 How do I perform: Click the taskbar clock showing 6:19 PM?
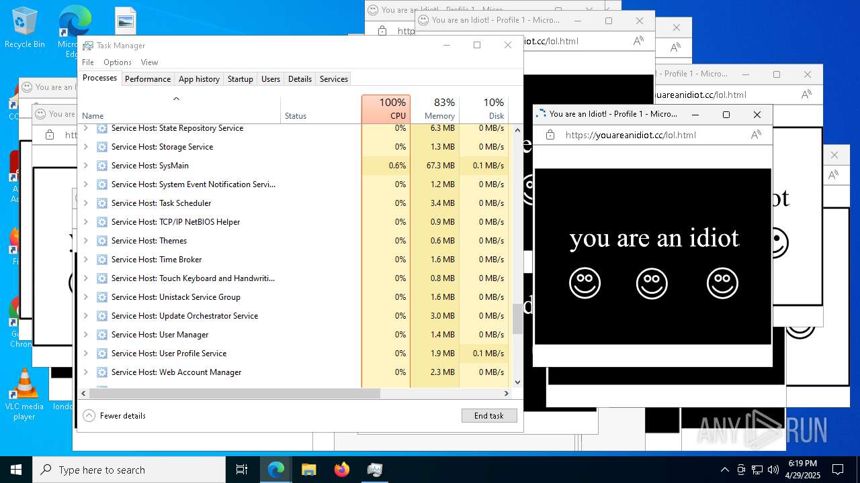[x=802, y=470]
